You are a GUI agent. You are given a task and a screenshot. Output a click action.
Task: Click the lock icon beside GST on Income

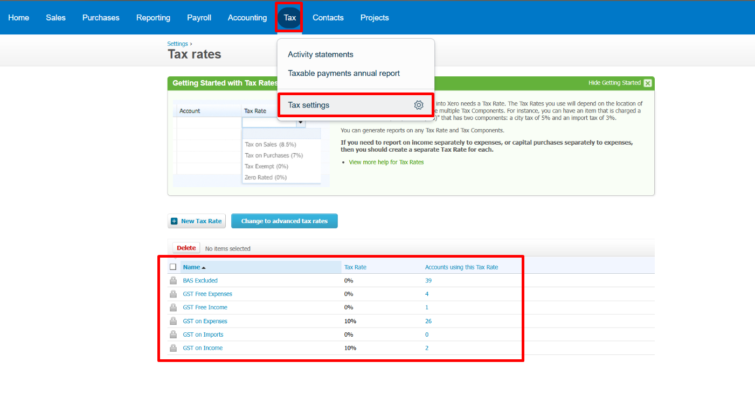pos(173,348)
